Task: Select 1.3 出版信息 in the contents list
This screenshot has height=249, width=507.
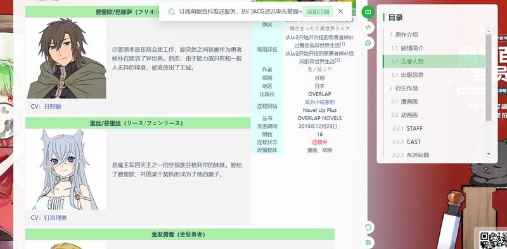Action: point(407,75)
